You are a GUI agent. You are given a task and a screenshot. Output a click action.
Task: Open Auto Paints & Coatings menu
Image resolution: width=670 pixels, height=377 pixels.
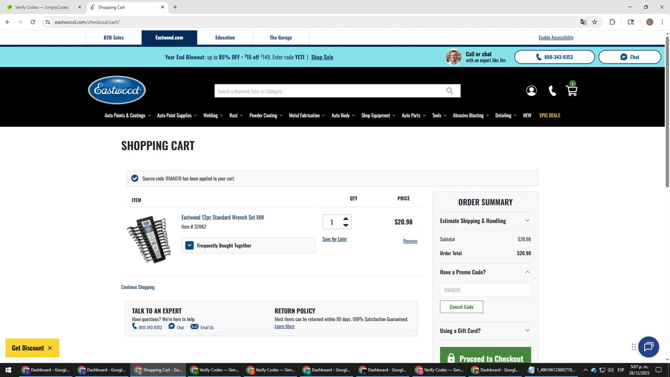click(127, 115)
